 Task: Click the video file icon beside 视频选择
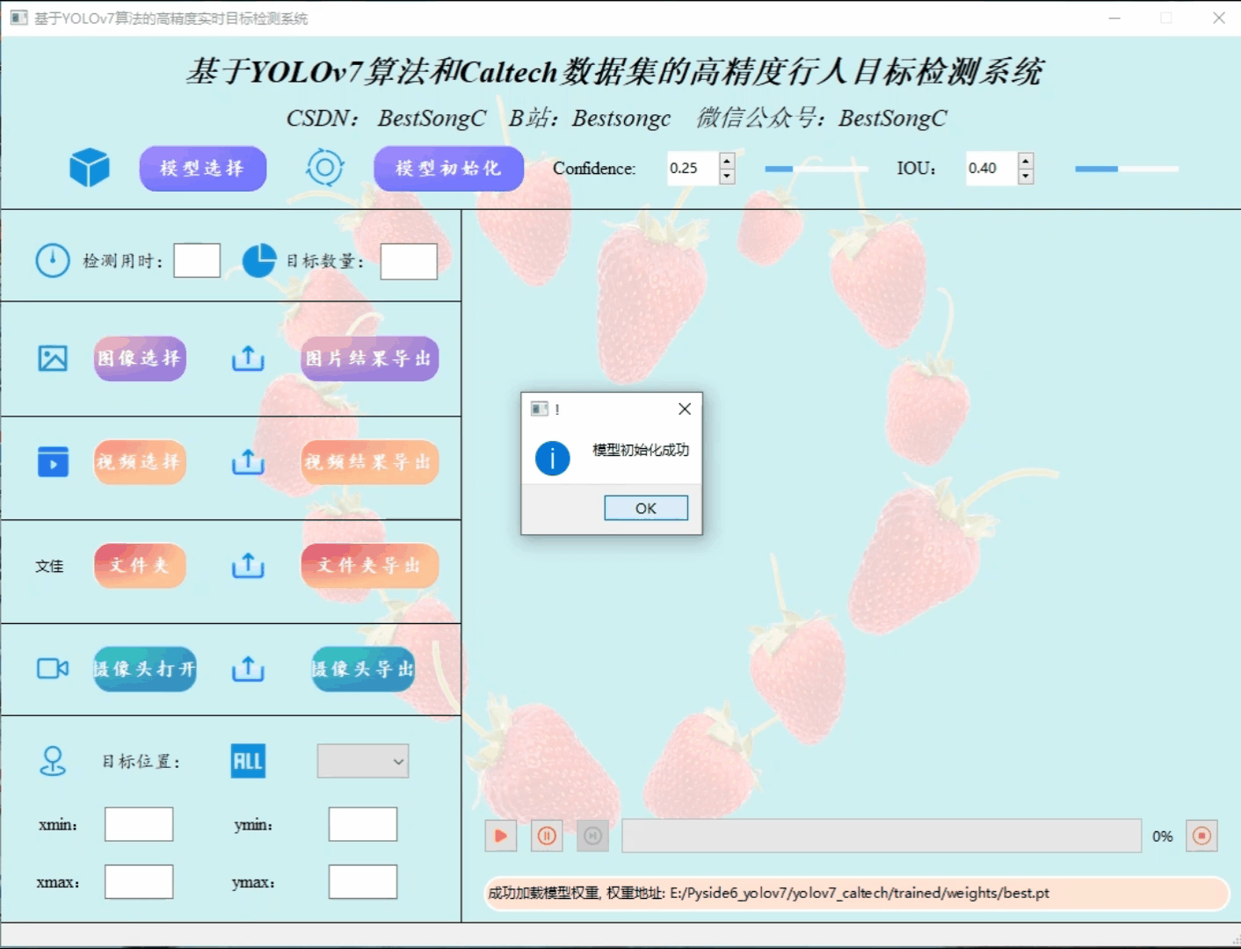tap(53, 462)
